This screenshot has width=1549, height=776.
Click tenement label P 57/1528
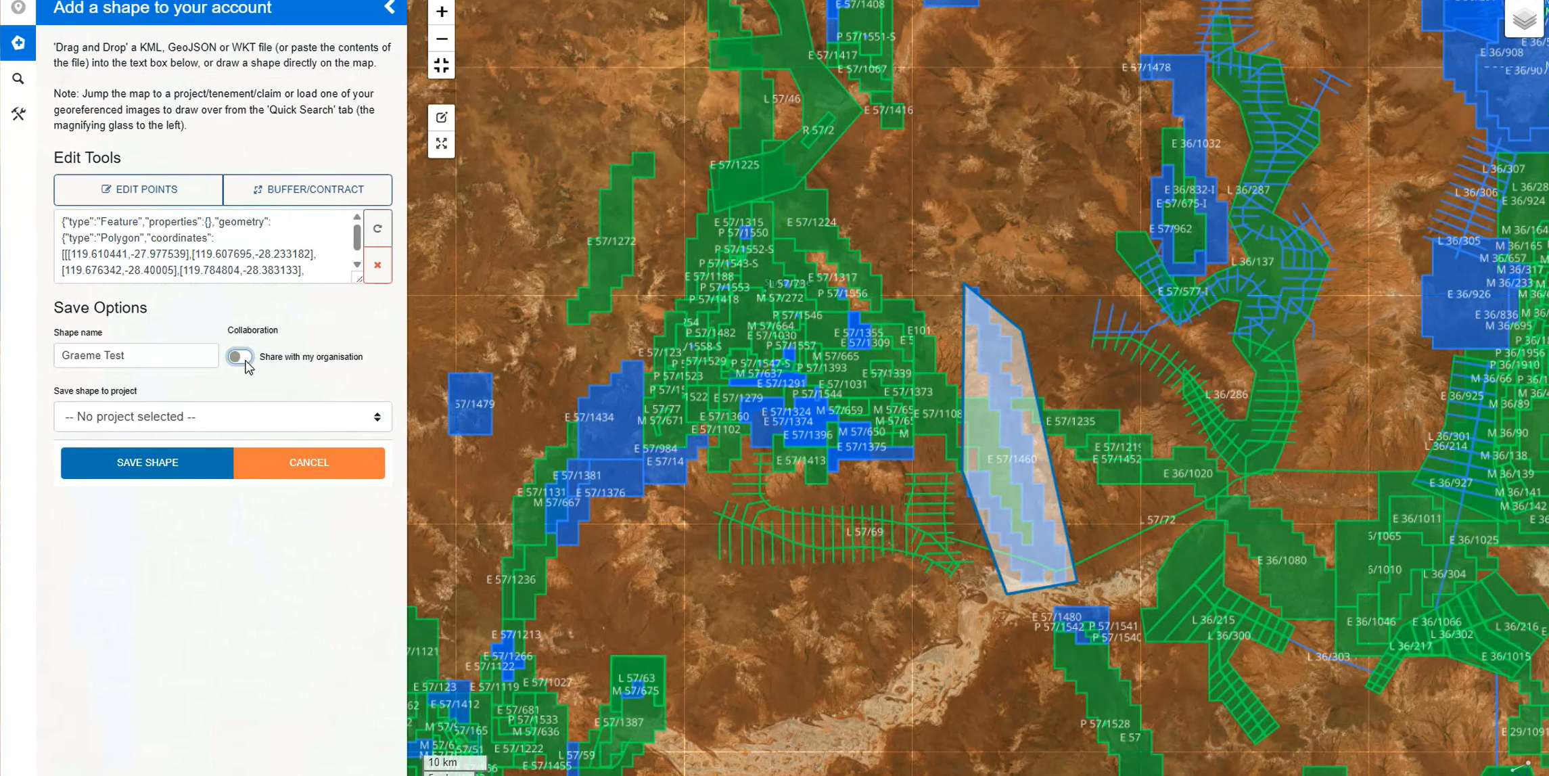click(x=1105, y=724)
